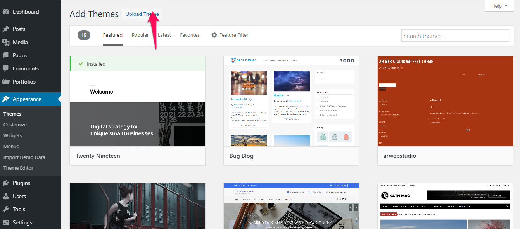Select the Customize submenu item
Screen dimensions: 520x229
pos(15,125)
